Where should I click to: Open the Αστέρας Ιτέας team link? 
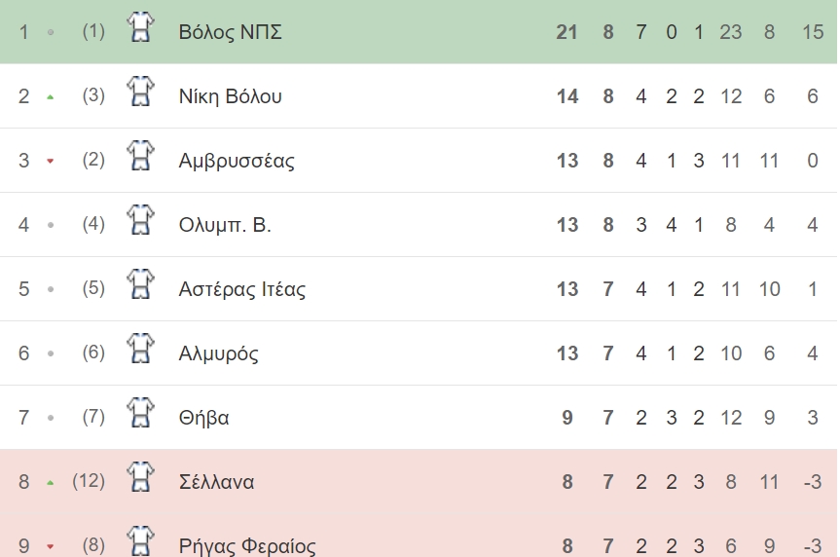pyautogui.click(x=242, y=289)
